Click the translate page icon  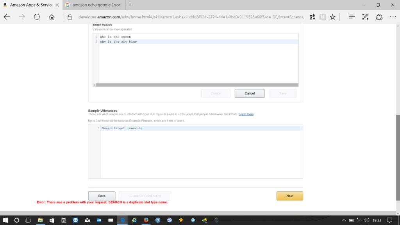click(312, 17)
